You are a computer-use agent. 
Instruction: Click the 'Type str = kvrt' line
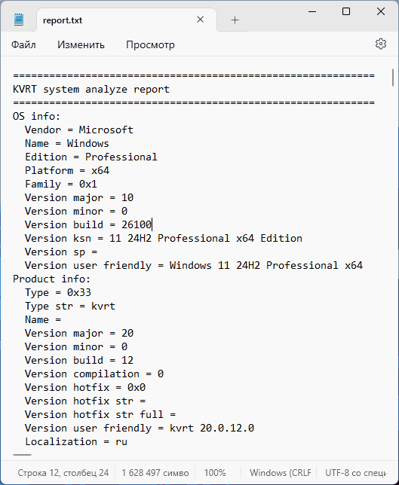pos(70,307)
